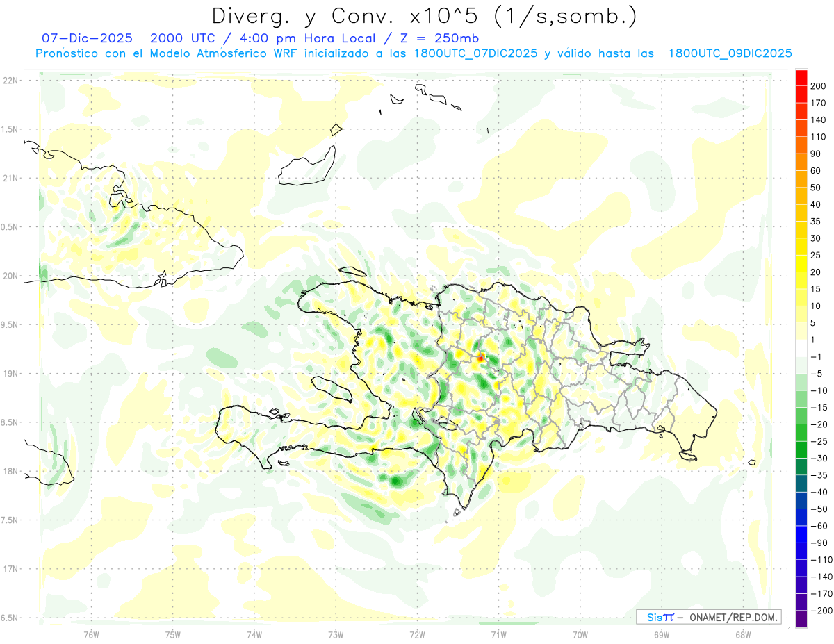Click the "ONAMET/REP.DOM." credit label
This screenshot has width=834, height=644.
(x=733, y=617)
